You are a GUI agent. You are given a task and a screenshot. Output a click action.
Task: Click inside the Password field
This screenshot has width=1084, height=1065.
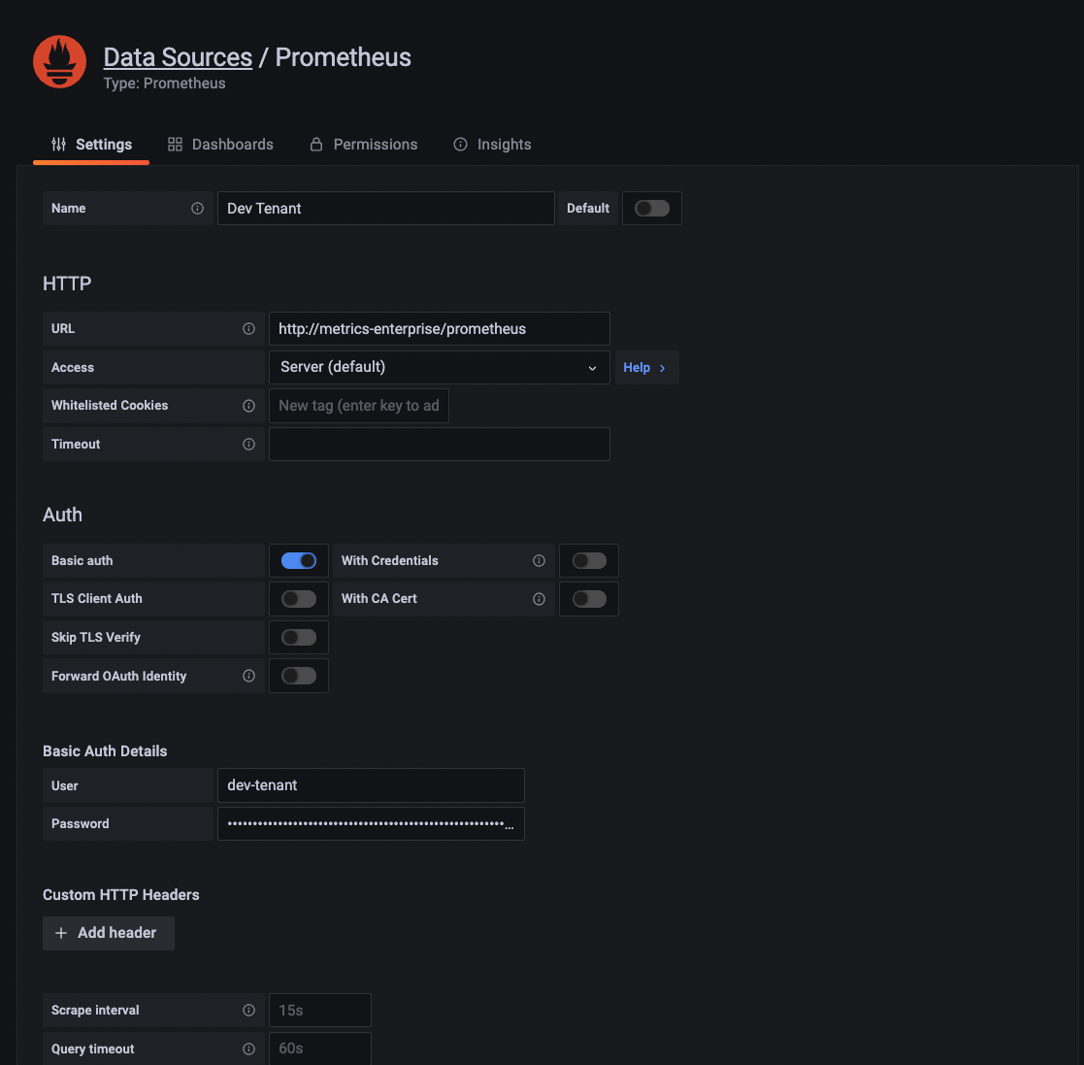pyautogui.click(x=371, y=823)
